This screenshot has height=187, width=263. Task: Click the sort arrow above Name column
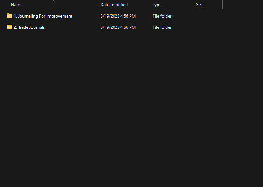[53, 1]
